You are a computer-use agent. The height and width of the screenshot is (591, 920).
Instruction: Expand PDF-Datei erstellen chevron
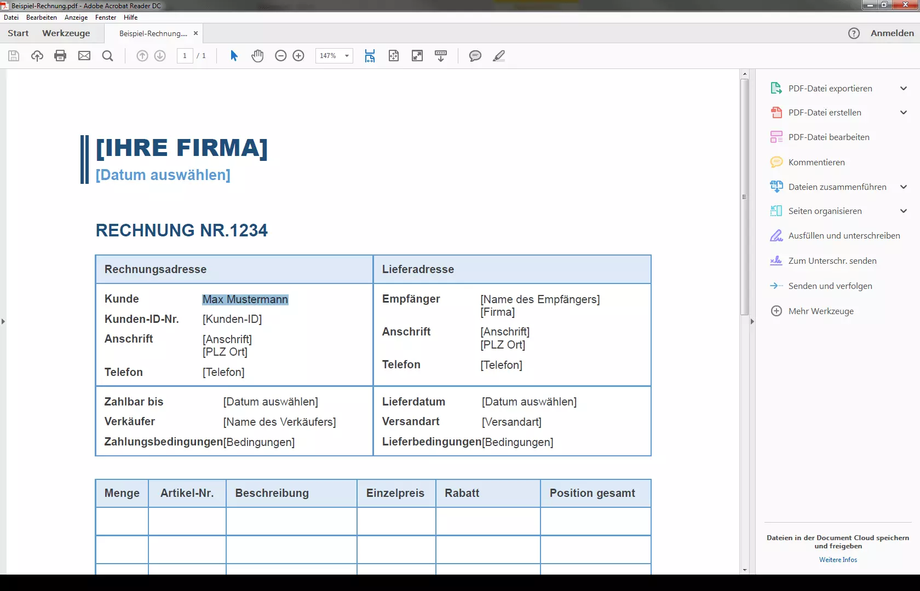(904, 112)
